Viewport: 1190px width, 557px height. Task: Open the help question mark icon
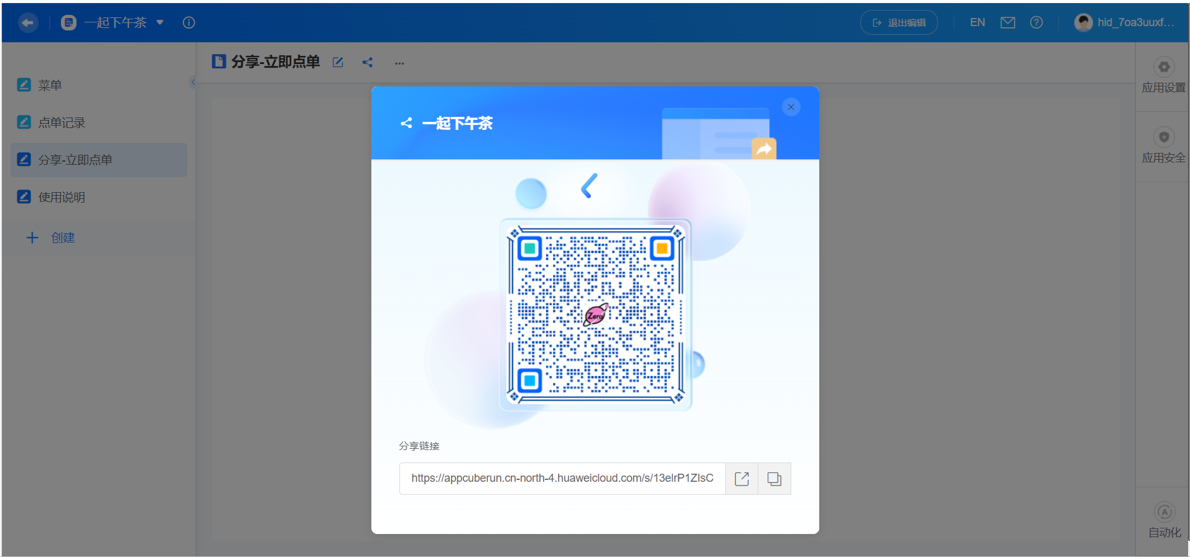(x=1036, y=22)
